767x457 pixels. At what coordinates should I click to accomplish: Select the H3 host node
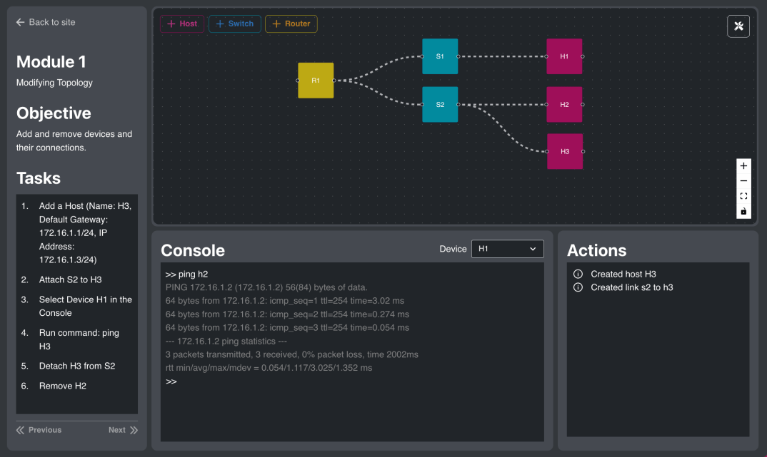(565, 152)
